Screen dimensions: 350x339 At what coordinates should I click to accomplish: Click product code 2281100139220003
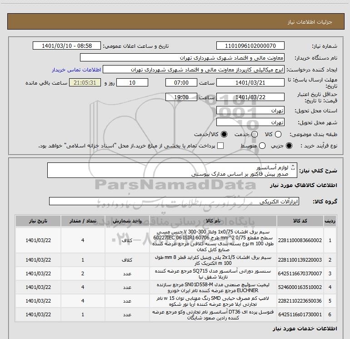tap(300, 260)
